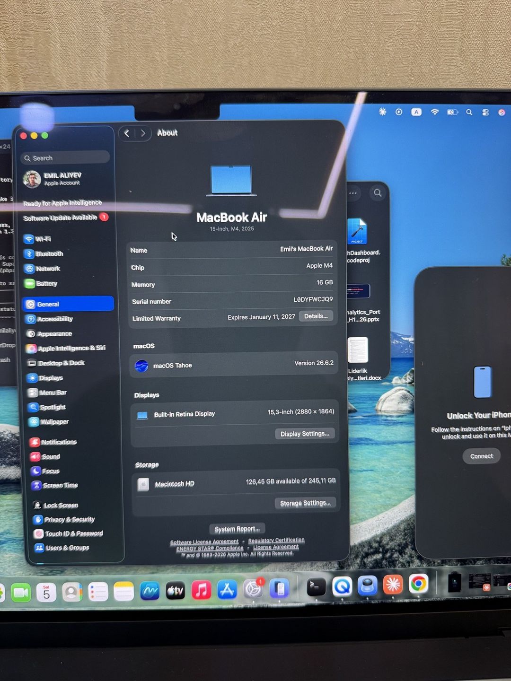Open App Store from the Dock
The height and width of the screenshot is (681, 511).
pos(227,590)
